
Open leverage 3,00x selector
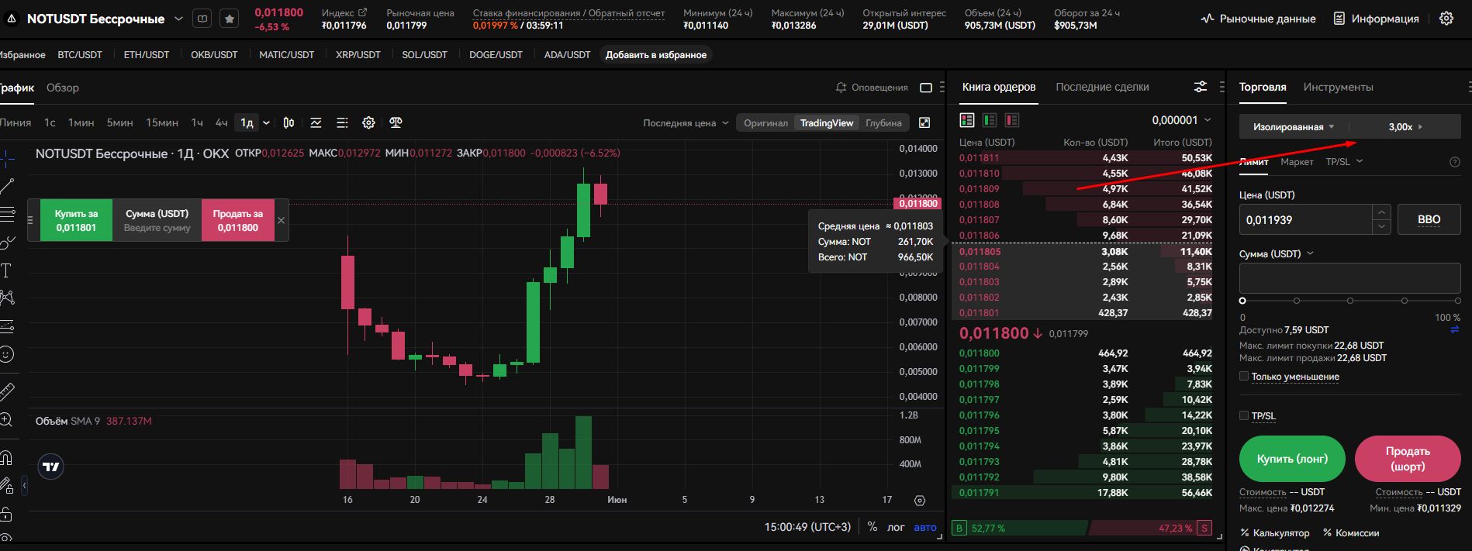pyautogui.click(x=1405, y=126)
